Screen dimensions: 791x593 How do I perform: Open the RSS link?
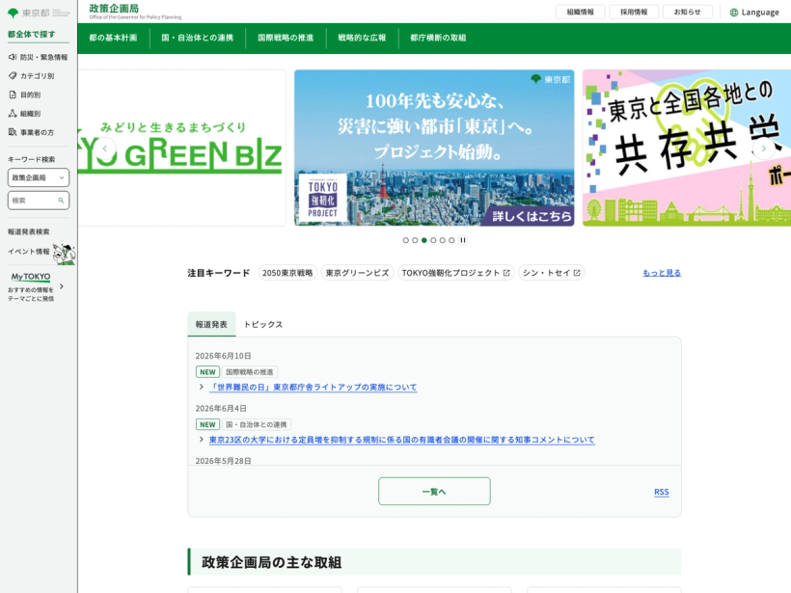[662, 492]
